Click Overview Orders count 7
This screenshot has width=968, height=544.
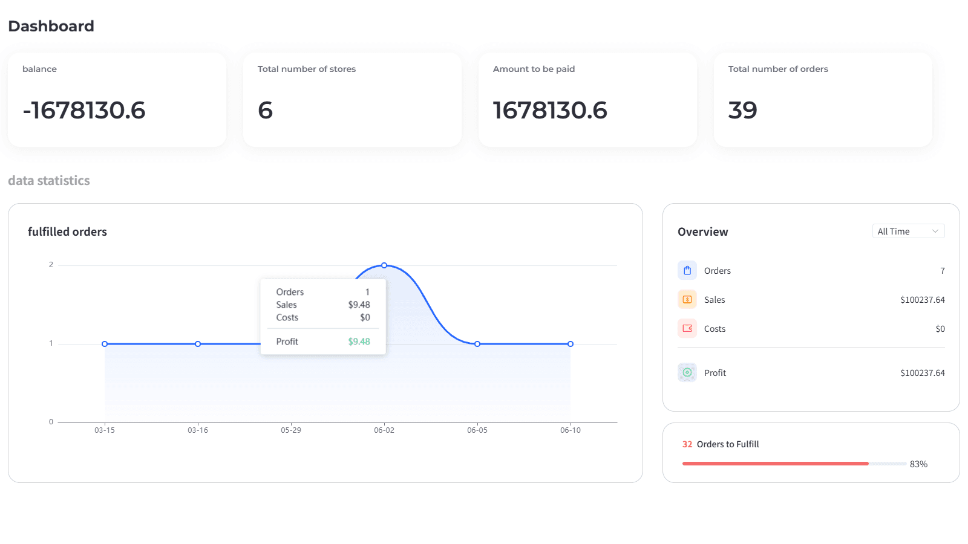click(x=943, y=271)
